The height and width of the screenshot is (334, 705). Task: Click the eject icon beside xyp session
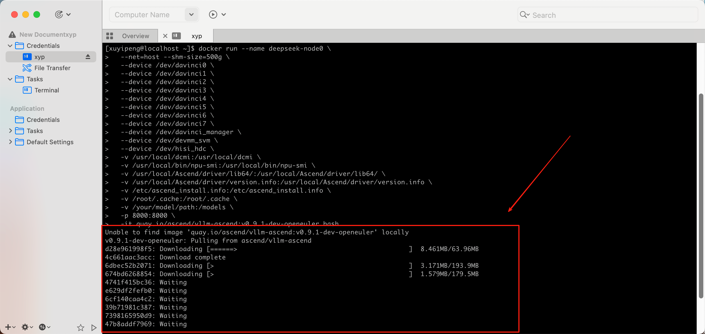(88, 57)
